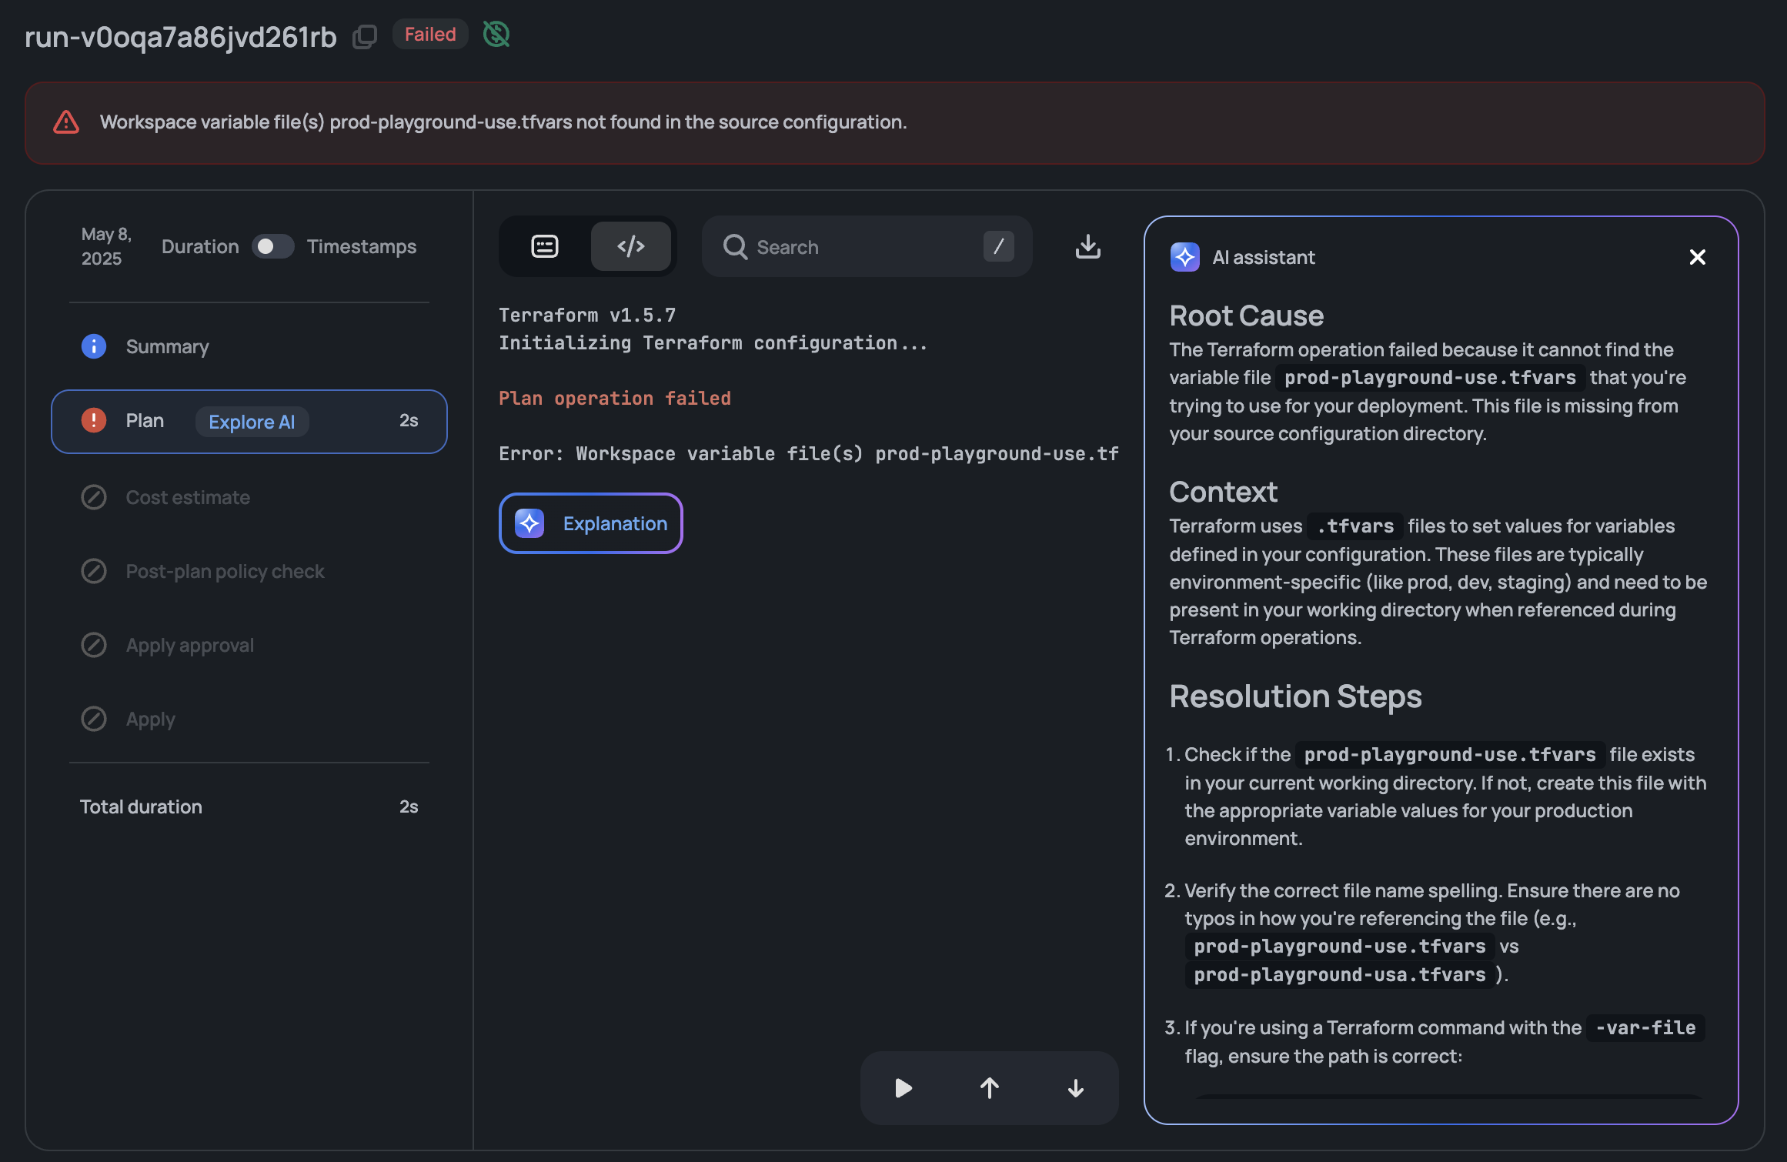Click the AI assistant sparkle icon
Image resolution: width=1787 pixels, height=1162 pixels.
tap(1184, 257)
